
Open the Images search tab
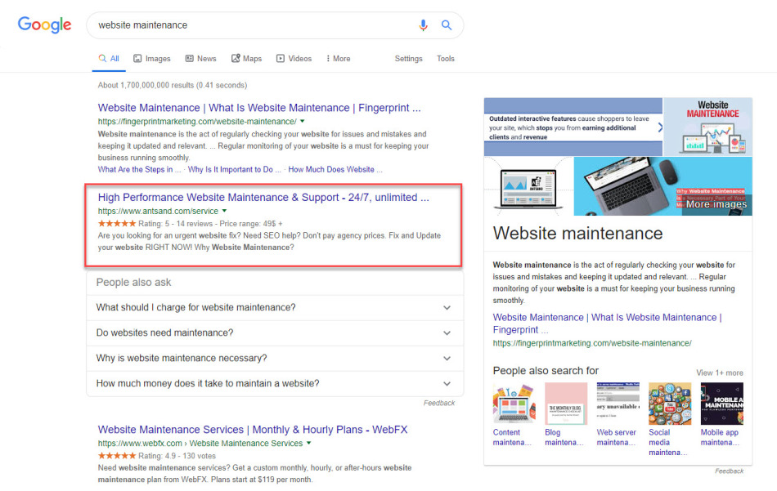[x=152, y=59]
